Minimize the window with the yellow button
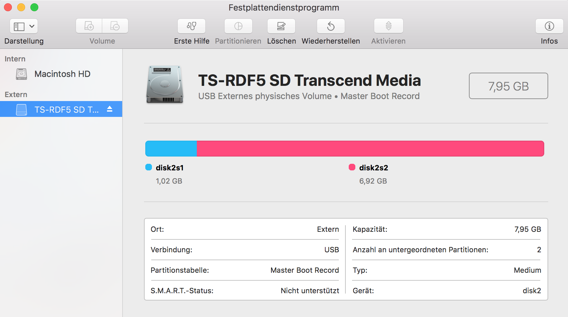This screenshot has width=568, height=317. click(21, 7)
